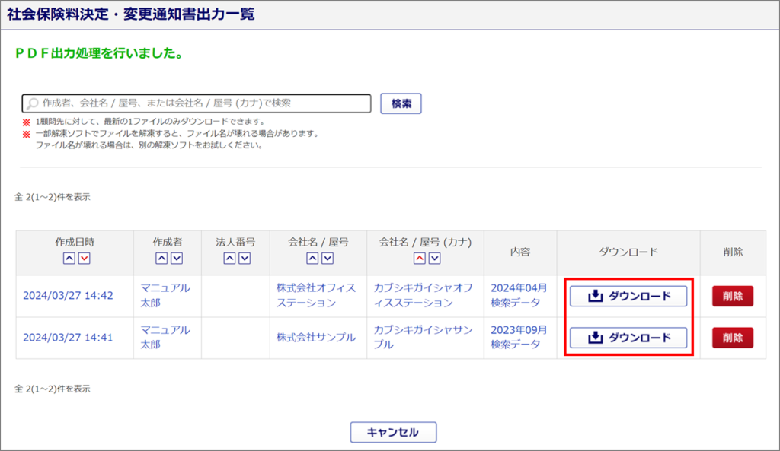Click descending arrow under 会社名 / 屋号 (カナ)
Viewport: 780px width, 451px height.
(x=434, y=259)
